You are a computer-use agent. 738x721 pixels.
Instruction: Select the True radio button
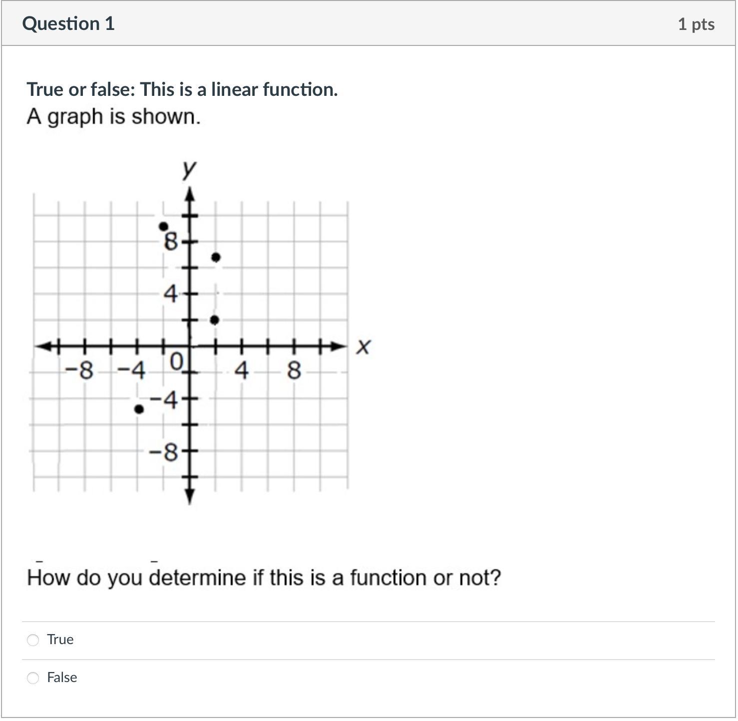pyautogui.click(x=33, y=640)
